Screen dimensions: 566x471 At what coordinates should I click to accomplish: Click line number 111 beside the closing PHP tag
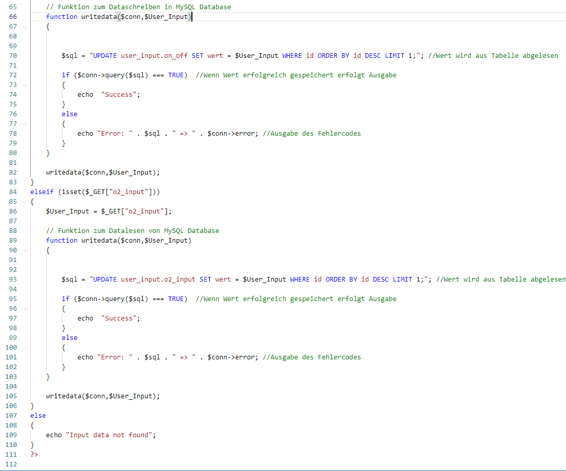(11, 455)
